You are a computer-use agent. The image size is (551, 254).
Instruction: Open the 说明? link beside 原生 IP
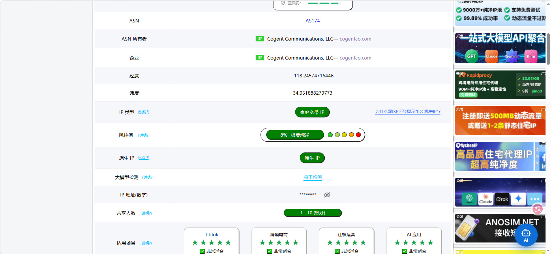tap(144, 158)
